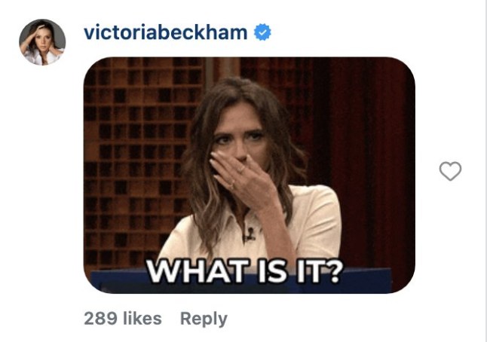
Task: Tap the heart outline beside the GIF
Action: point(450,171)
